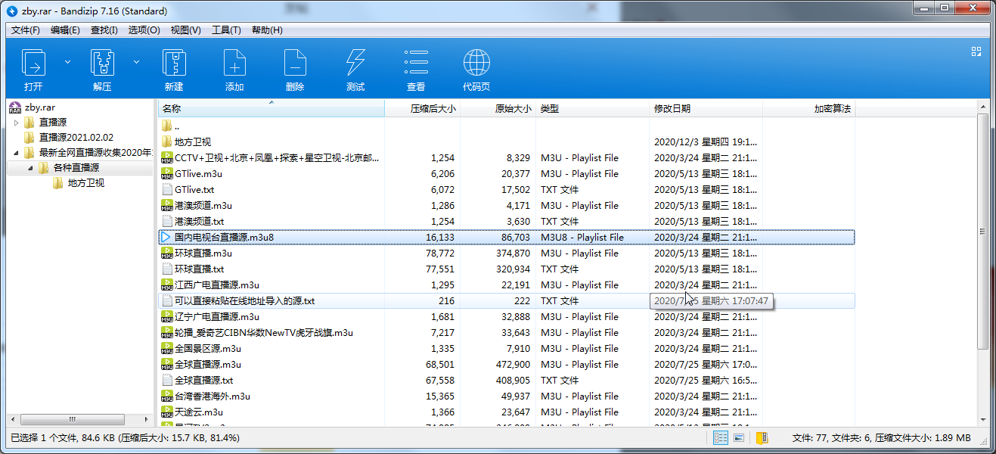Screen dimensions: 996x454
Task: Click the file list scroll down arrow
Action: click(982, 418)
